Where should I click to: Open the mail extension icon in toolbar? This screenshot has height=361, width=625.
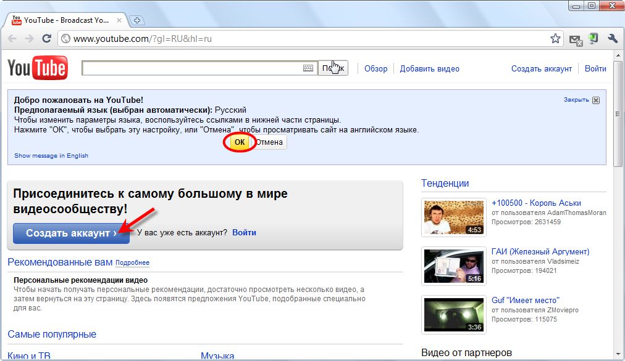click(x=576, y=39)
